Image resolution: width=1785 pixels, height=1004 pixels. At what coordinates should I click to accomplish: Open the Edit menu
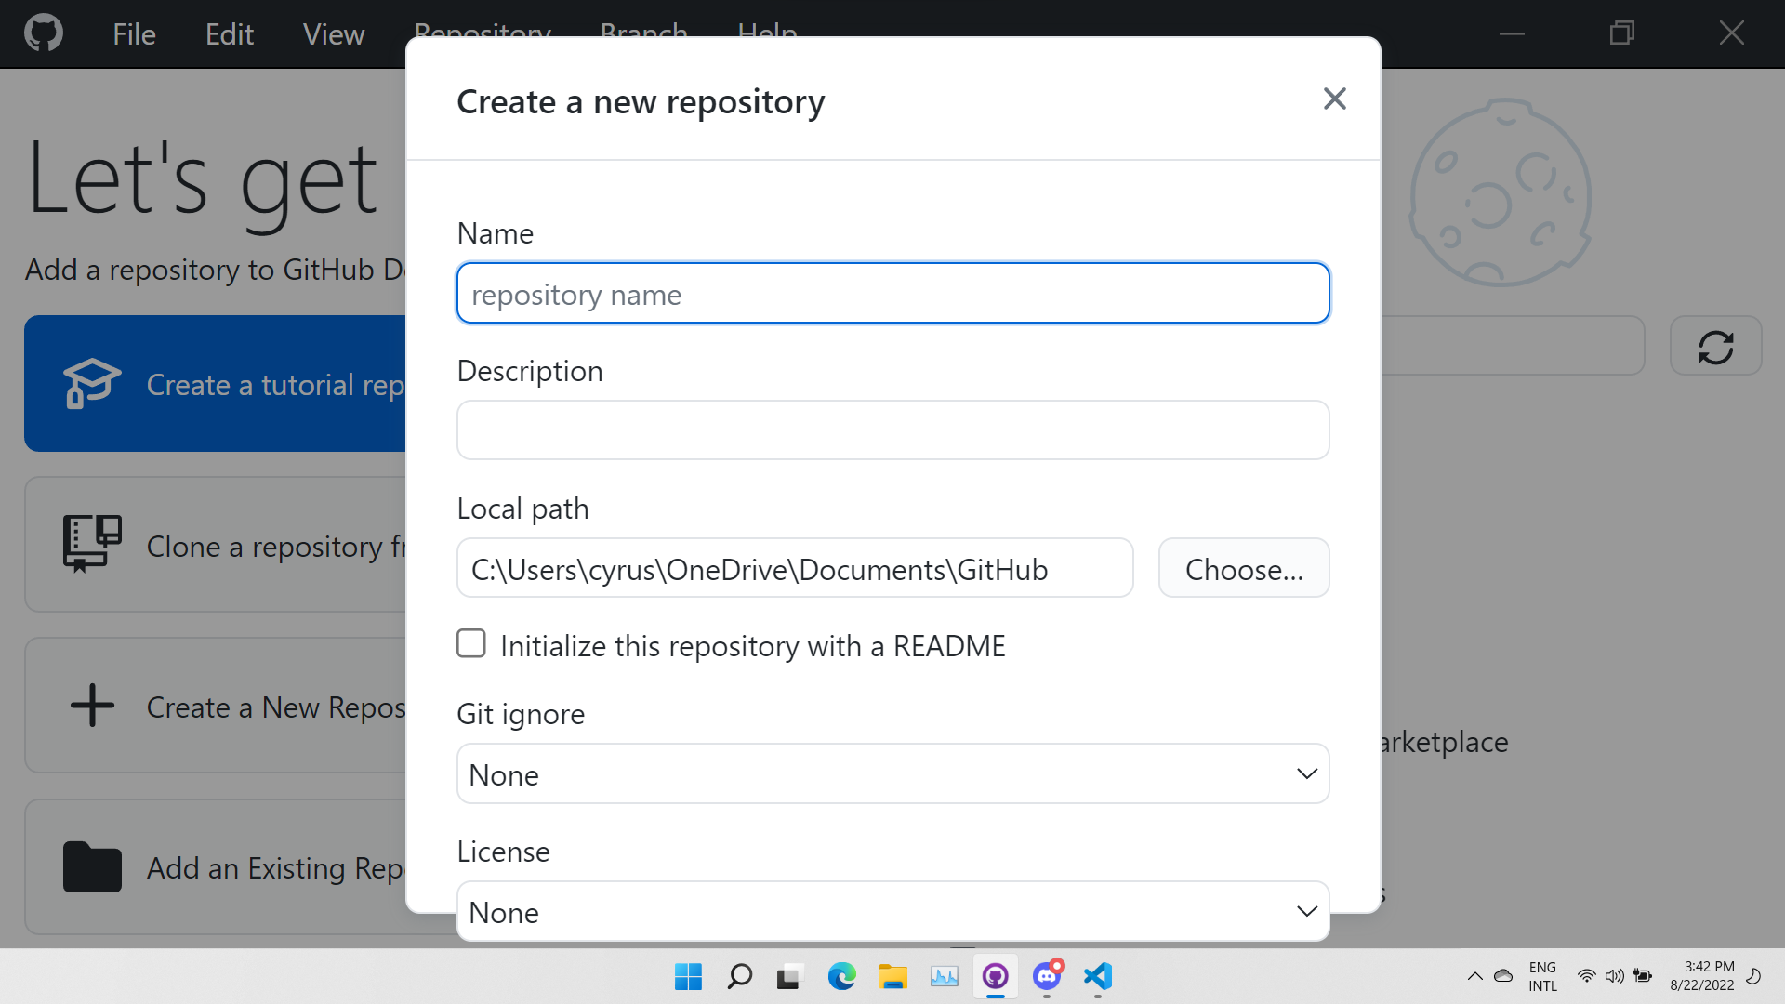[229, 34]
